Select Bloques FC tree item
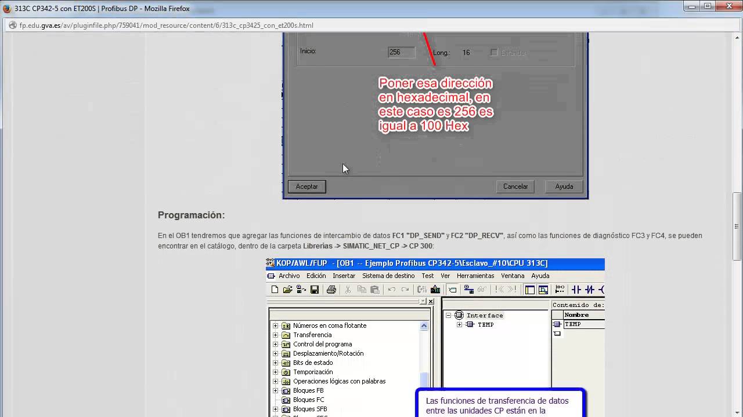This screenshot has height=417, width=743. 309,400
